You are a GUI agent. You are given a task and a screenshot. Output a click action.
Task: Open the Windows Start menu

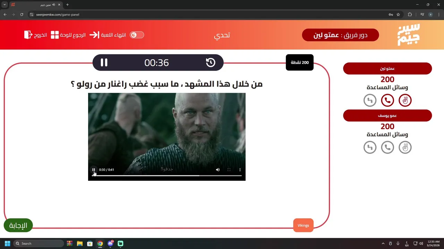pos(7,243)
